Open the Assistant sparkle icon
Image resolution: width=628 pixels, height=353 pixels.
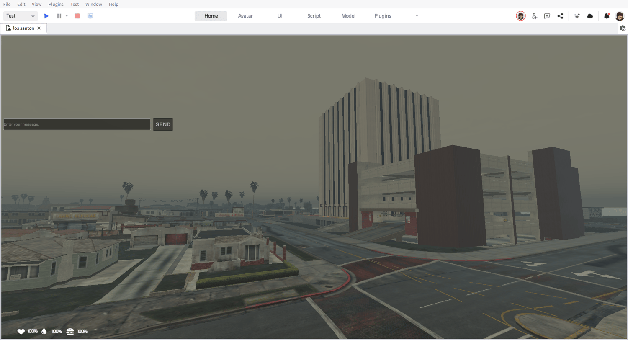click(x=577, y=16)
